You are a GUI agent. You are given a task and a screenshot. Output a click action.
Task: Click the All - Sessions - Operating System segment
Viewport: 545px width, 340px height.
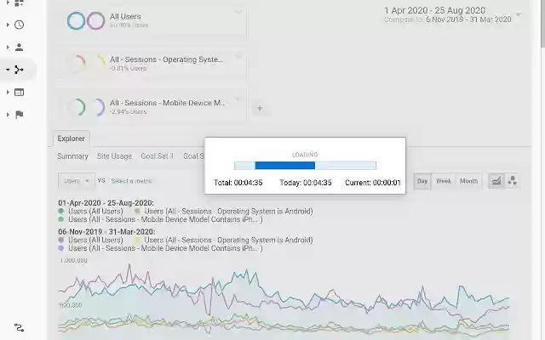(x=152, y=64)
